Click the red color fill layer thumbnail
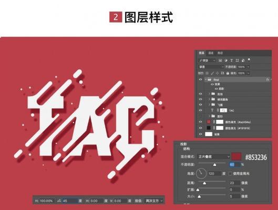This screenshot has height=210, width=278. pyautogui.click(x=209, y=122)
